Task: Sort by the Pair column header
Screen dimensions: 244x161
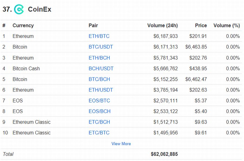Action: [93, 25]
